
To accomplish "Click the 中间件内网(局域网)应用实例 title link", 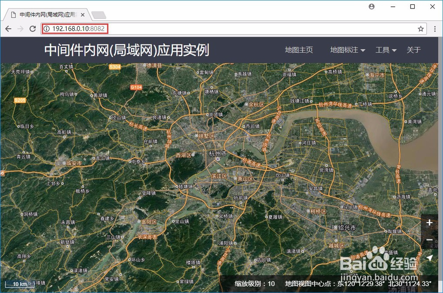I will (127, 50).
